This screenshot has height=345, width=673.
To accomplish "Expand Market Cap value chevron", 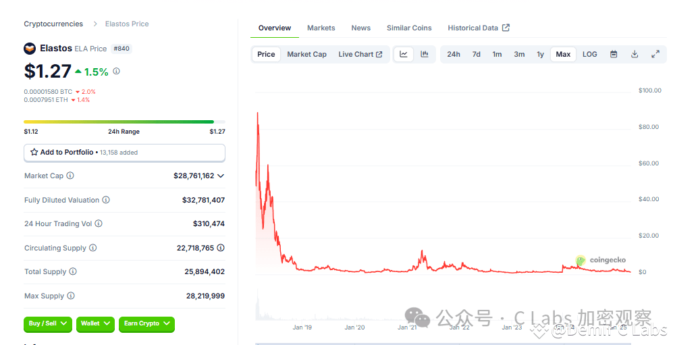I will (221, 176).
